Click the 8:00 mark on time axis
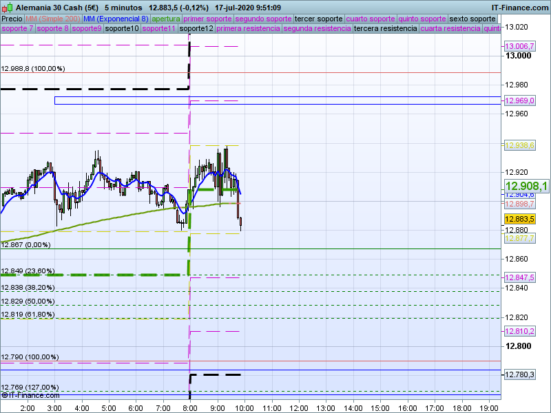This screenshot has height=413, width=551. click(x=190, y=407)
